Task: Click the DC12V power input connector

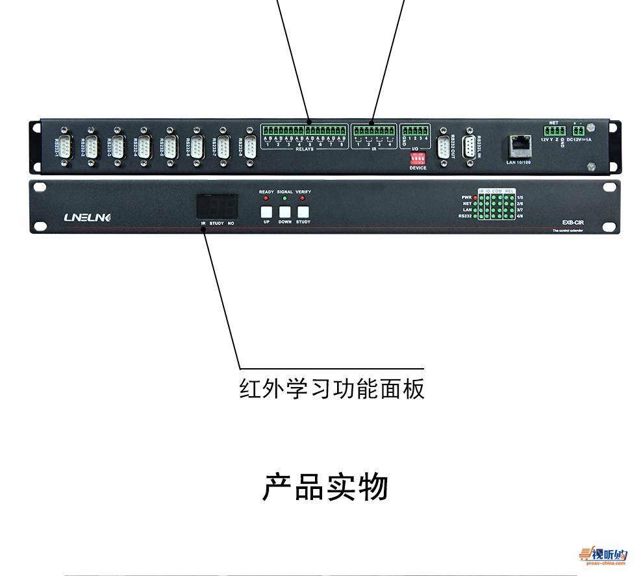Action: point(579,131)
